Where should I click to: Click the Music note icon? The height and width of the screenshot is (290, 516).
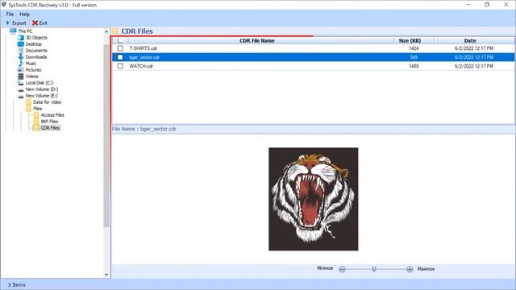tap(21, 64)
